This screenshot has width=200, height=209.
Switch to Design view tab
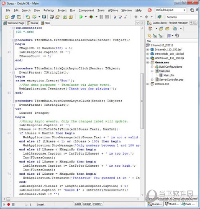click(x=87, y=204)
